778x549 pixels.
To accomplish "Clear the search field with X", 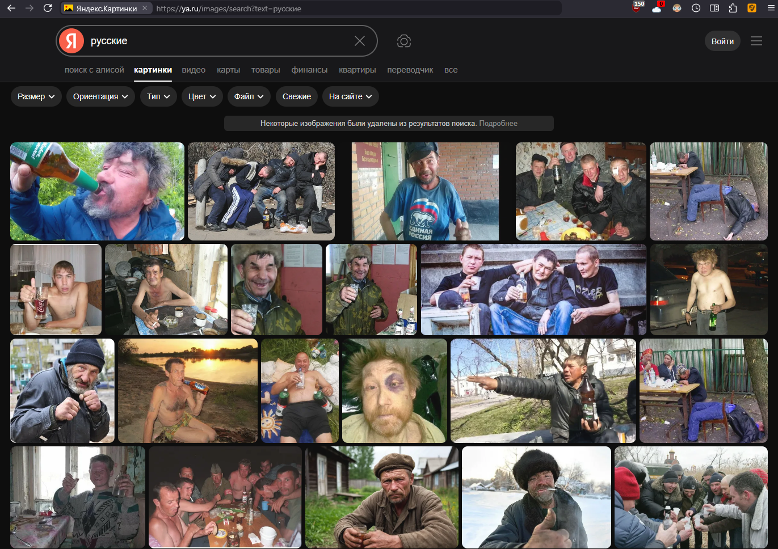I will coord(359,41).
